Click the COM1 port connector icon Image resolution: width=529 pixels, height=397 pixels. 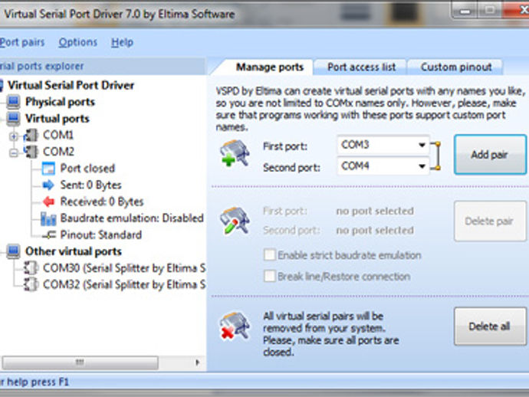31,135
